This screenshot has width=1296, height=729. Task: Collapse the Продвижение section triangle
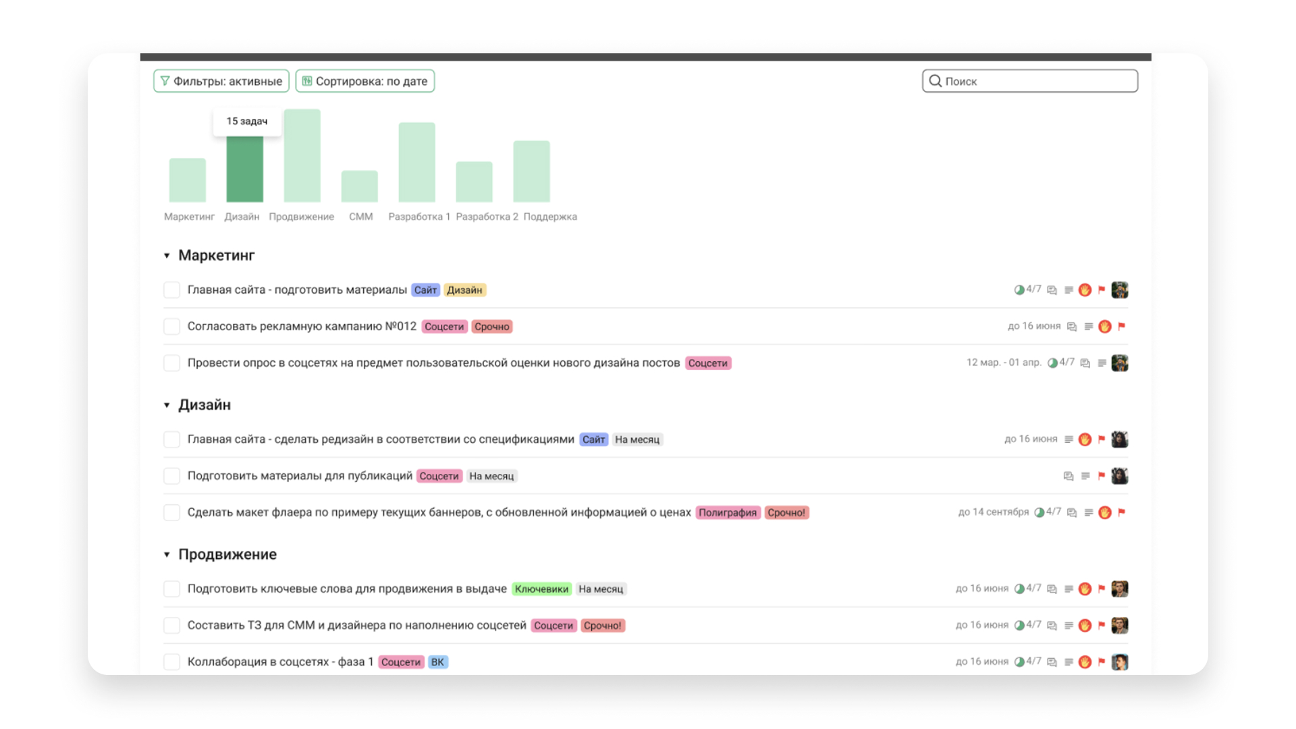pyautogui.click(x=167, y=555)
